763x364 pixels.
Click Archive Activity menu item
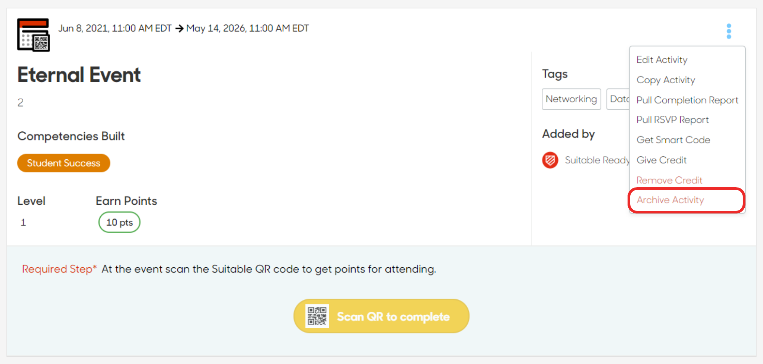[x=670, y=200]
